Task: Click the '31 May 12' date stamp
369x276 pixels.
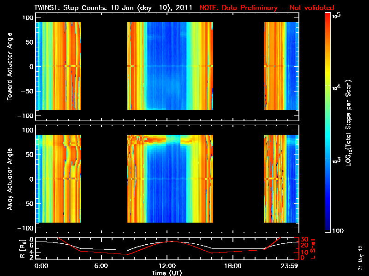Action: coord(360,258)
